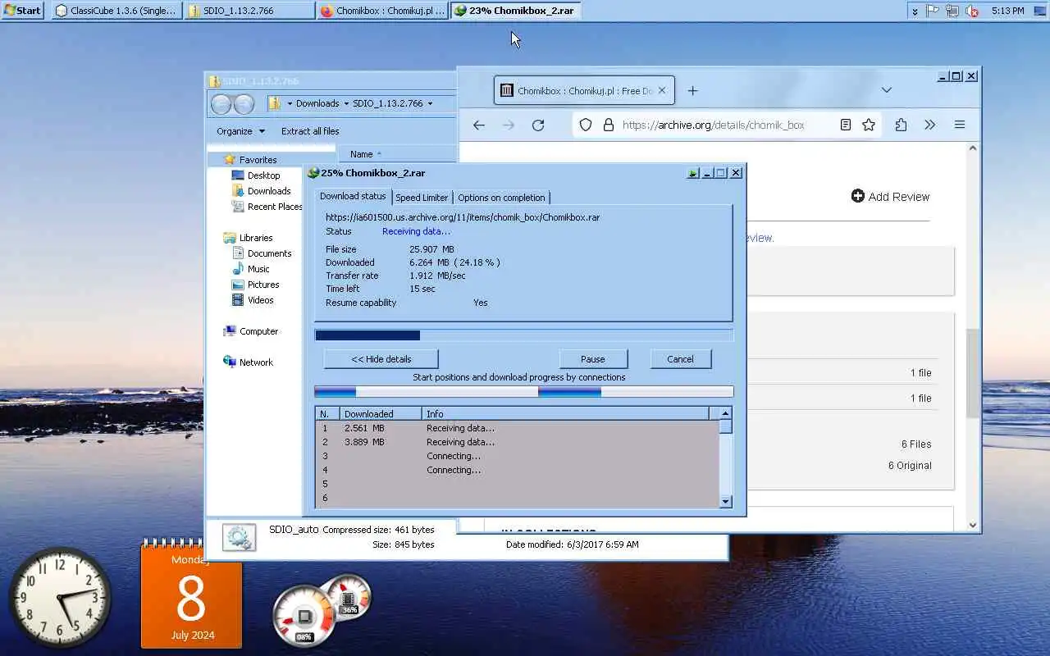Click the Hide details button
The height and width of the screenshot is (656, 1050).
click(x=381, y=359)
